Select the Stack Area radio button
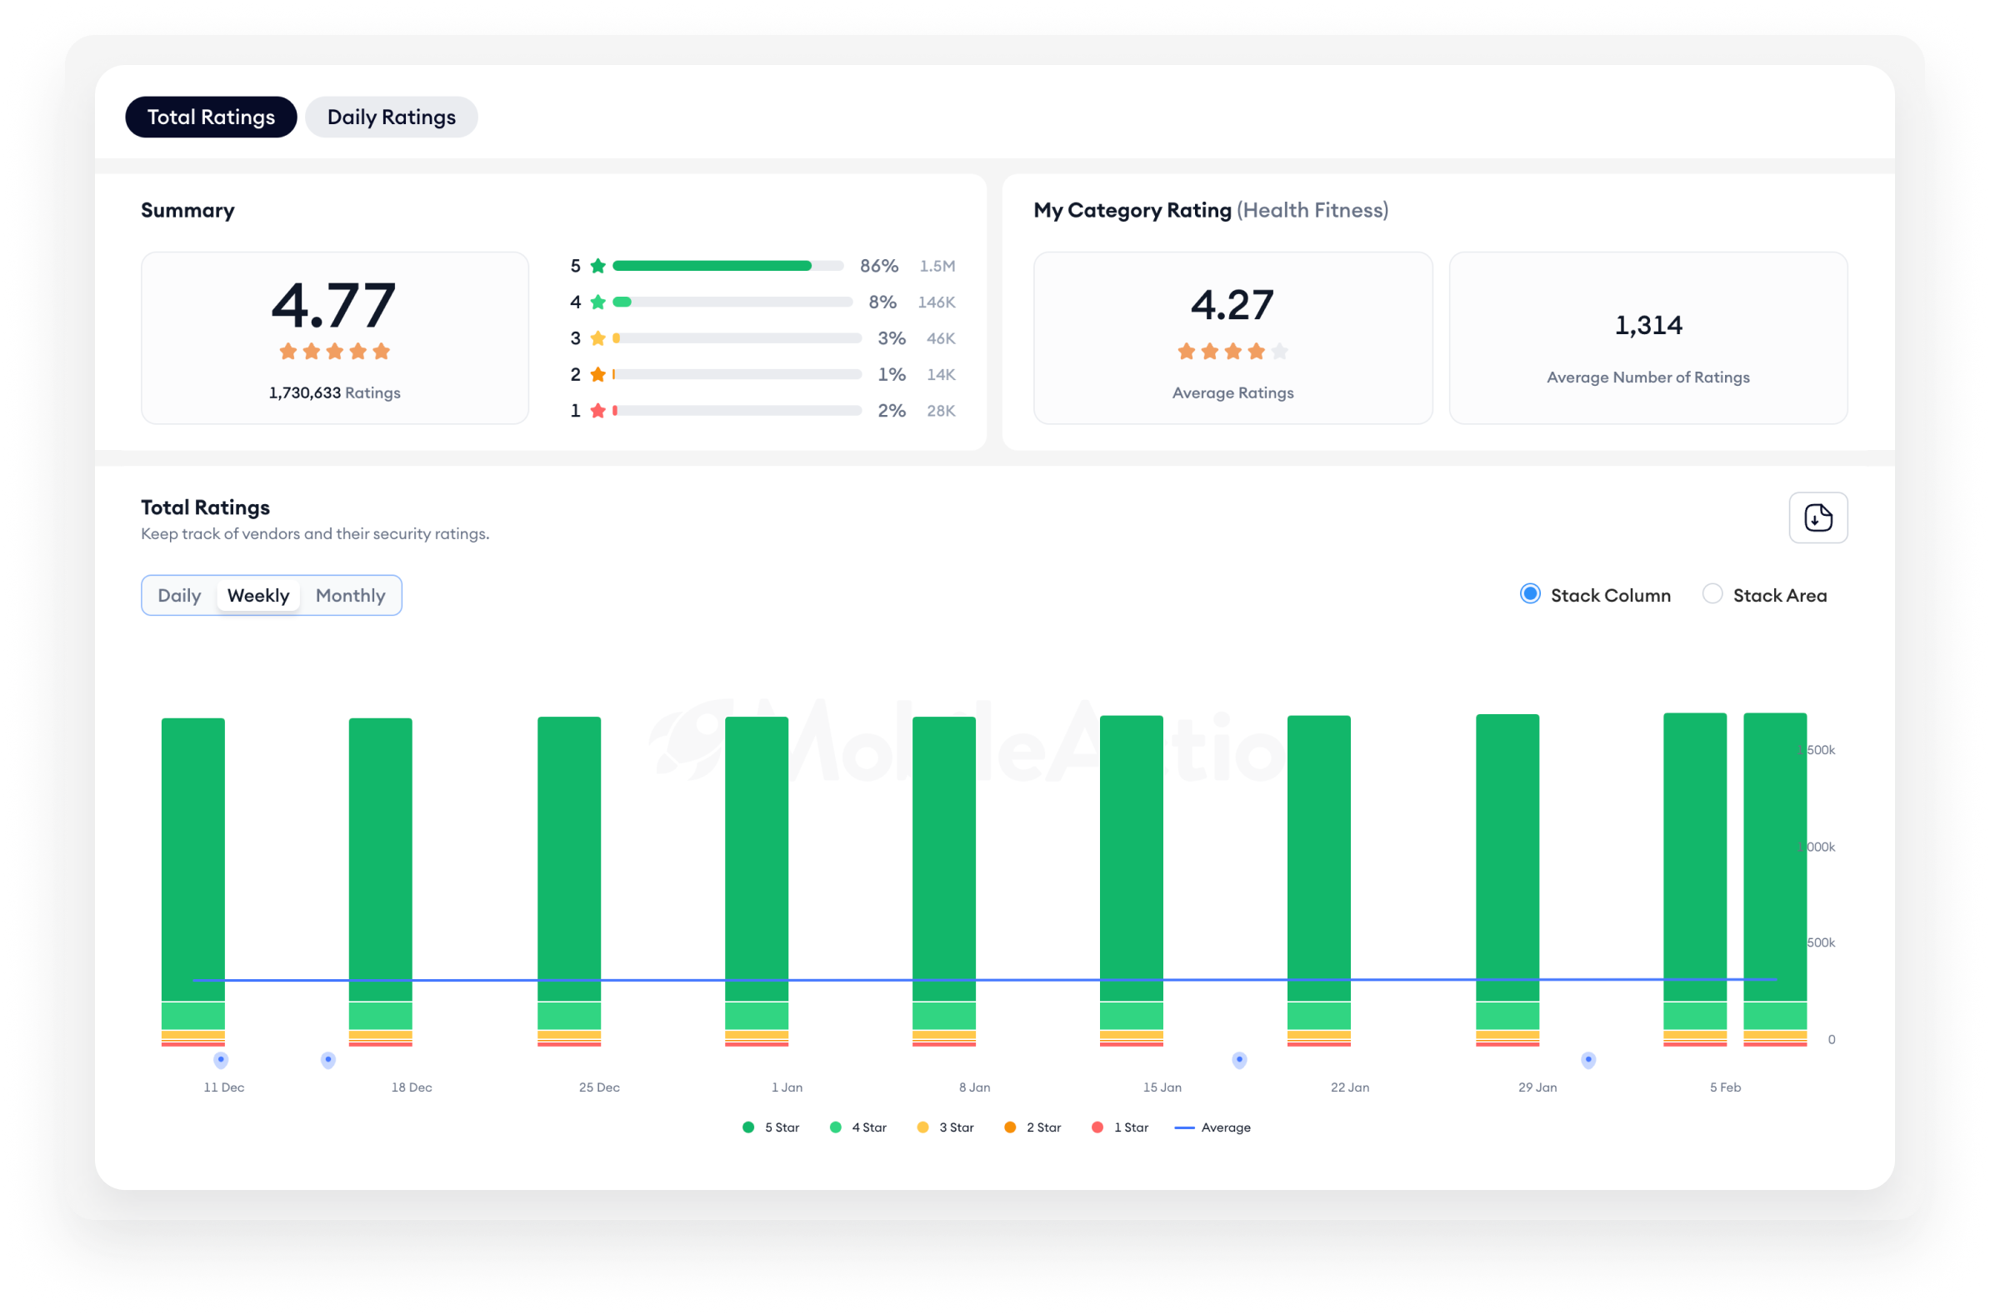 [x=1712, y=594]
